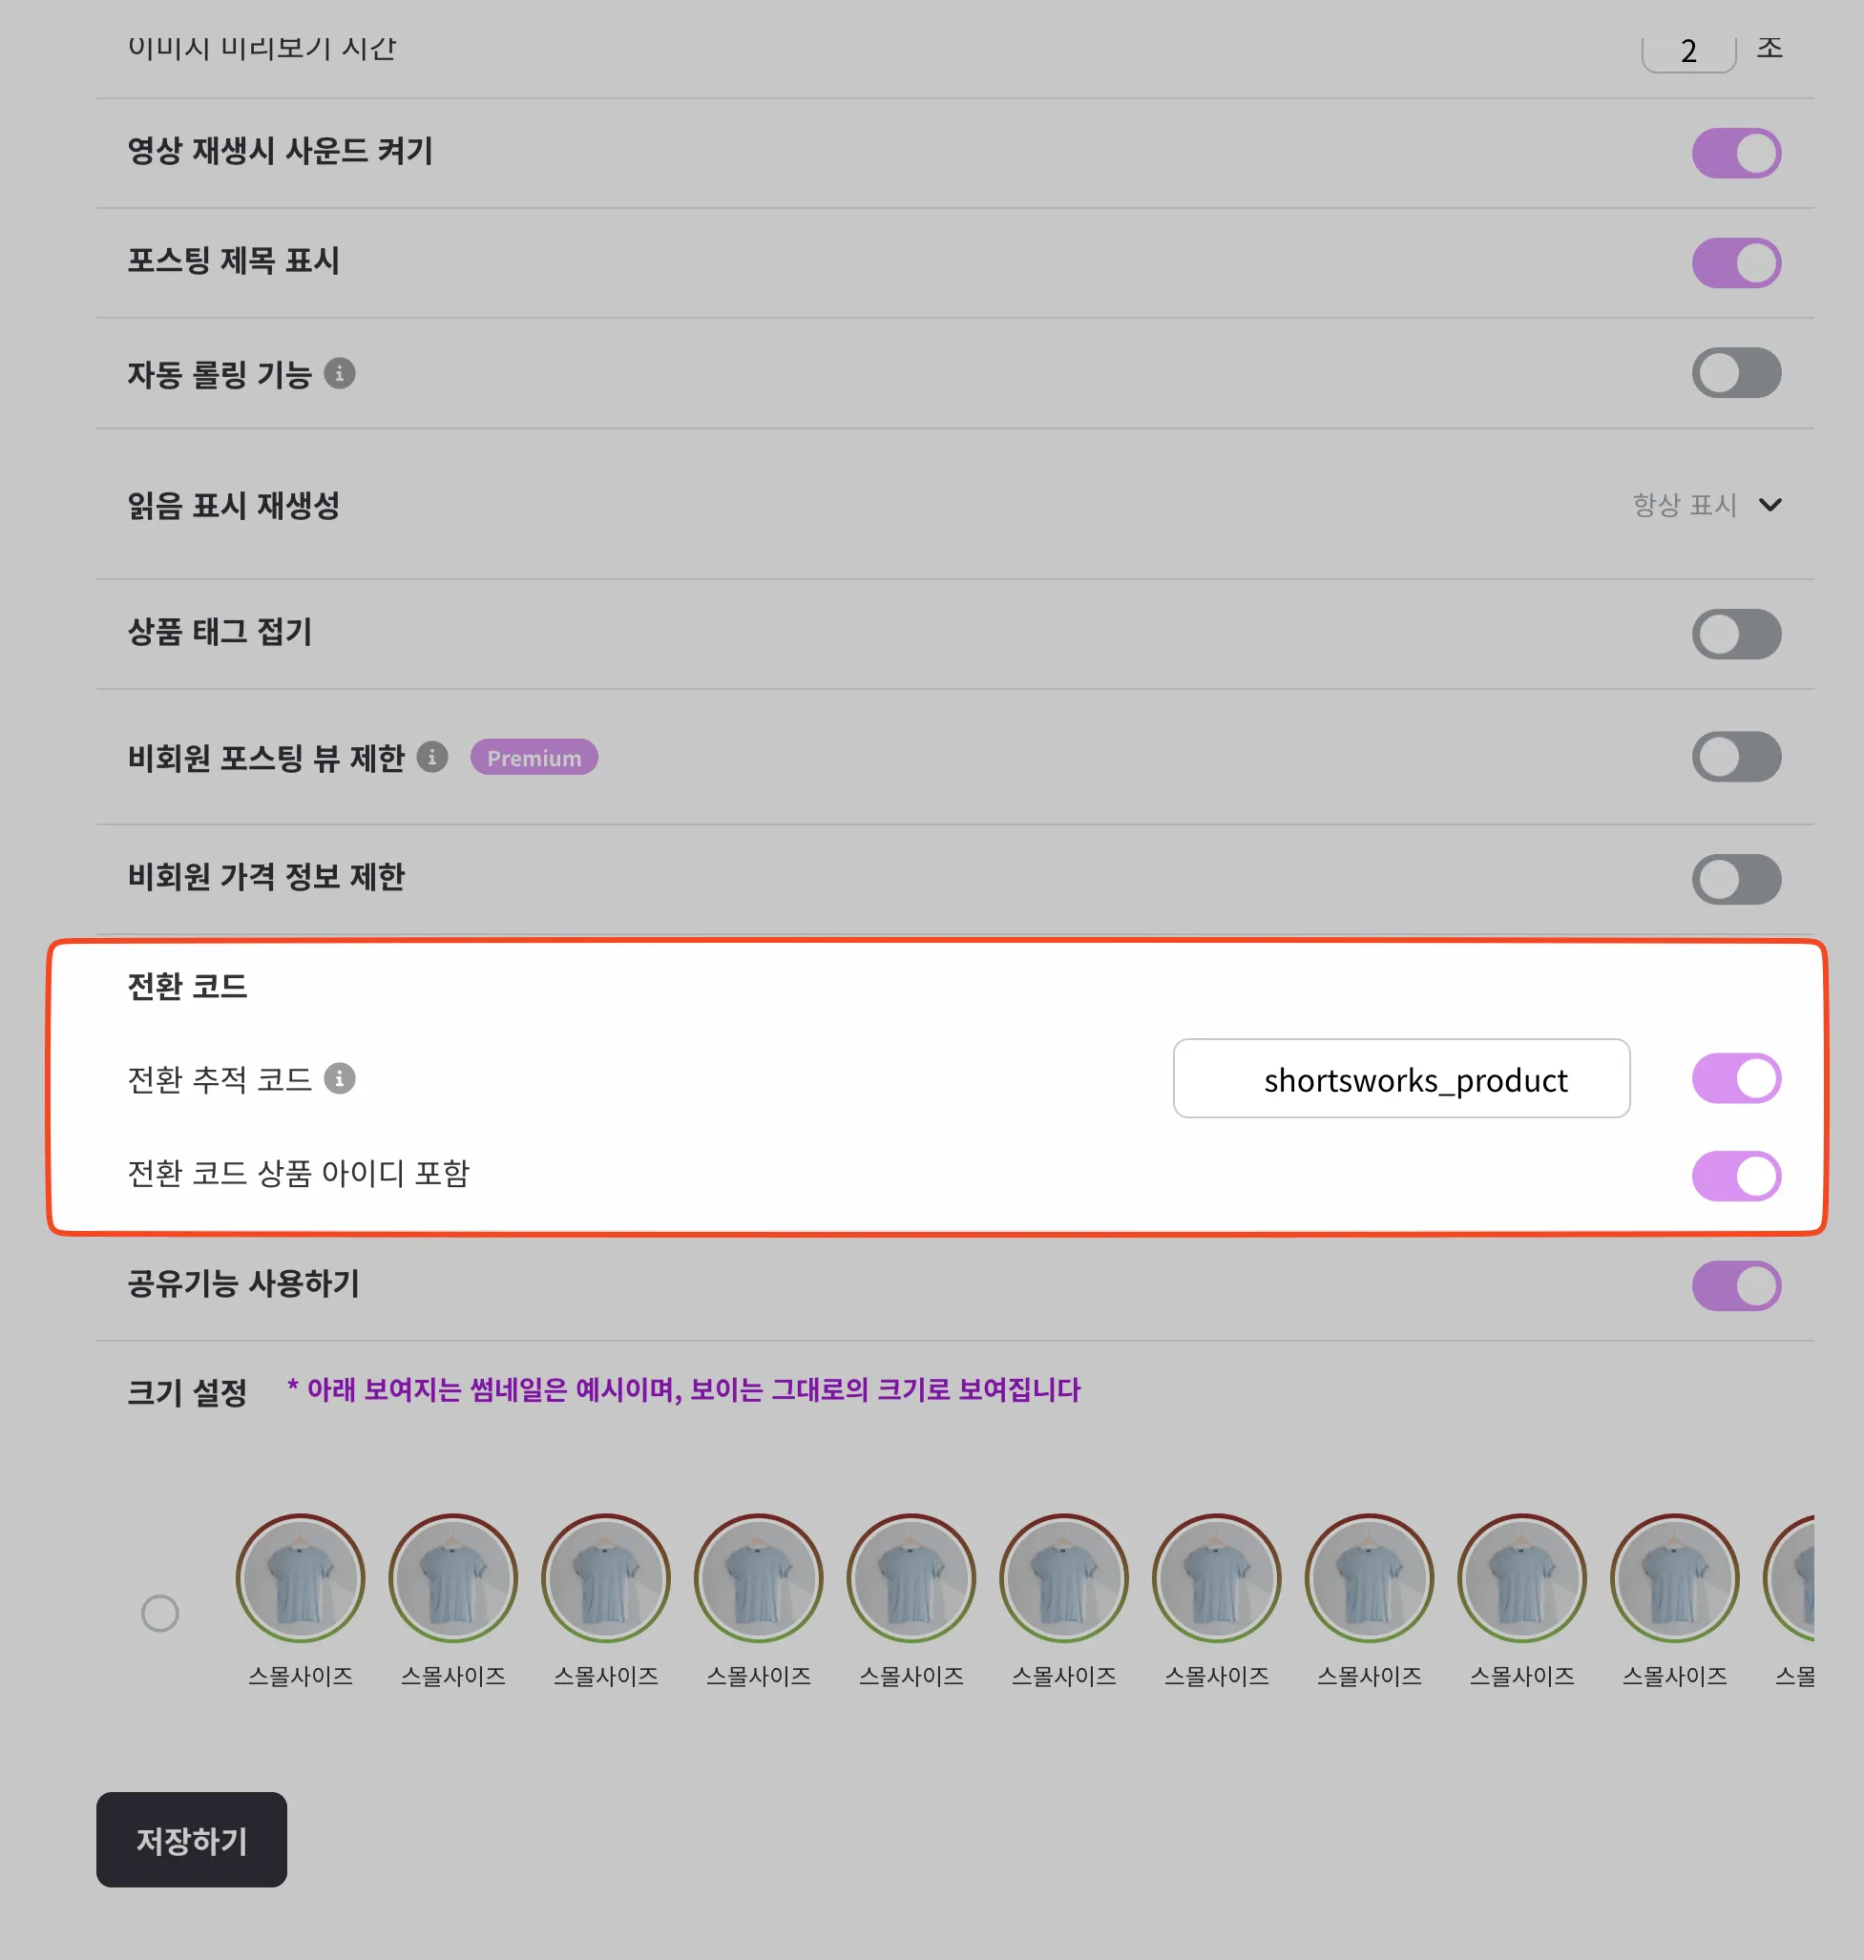1864x1960 pixels.
Task: Turn on 비회원 가격 정보 제한 toggle
Action: point(1736,879)
